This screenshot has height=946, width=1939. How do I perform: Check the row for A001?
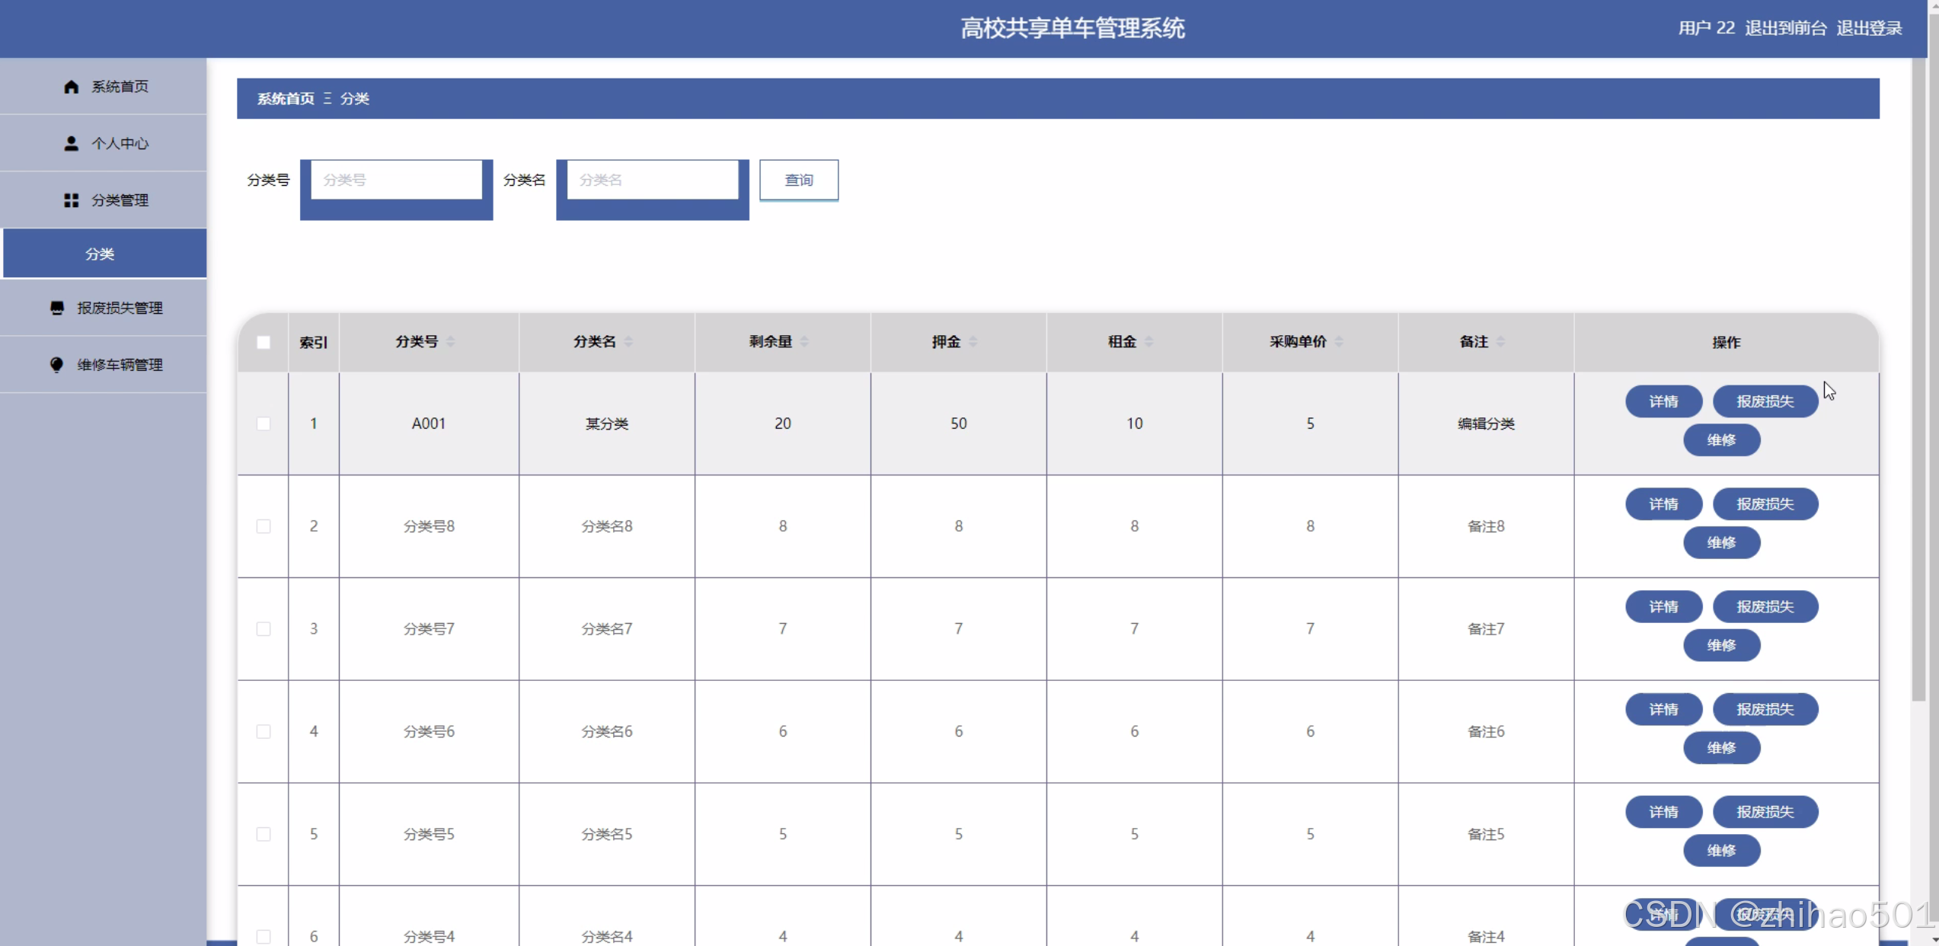(264, 423)
